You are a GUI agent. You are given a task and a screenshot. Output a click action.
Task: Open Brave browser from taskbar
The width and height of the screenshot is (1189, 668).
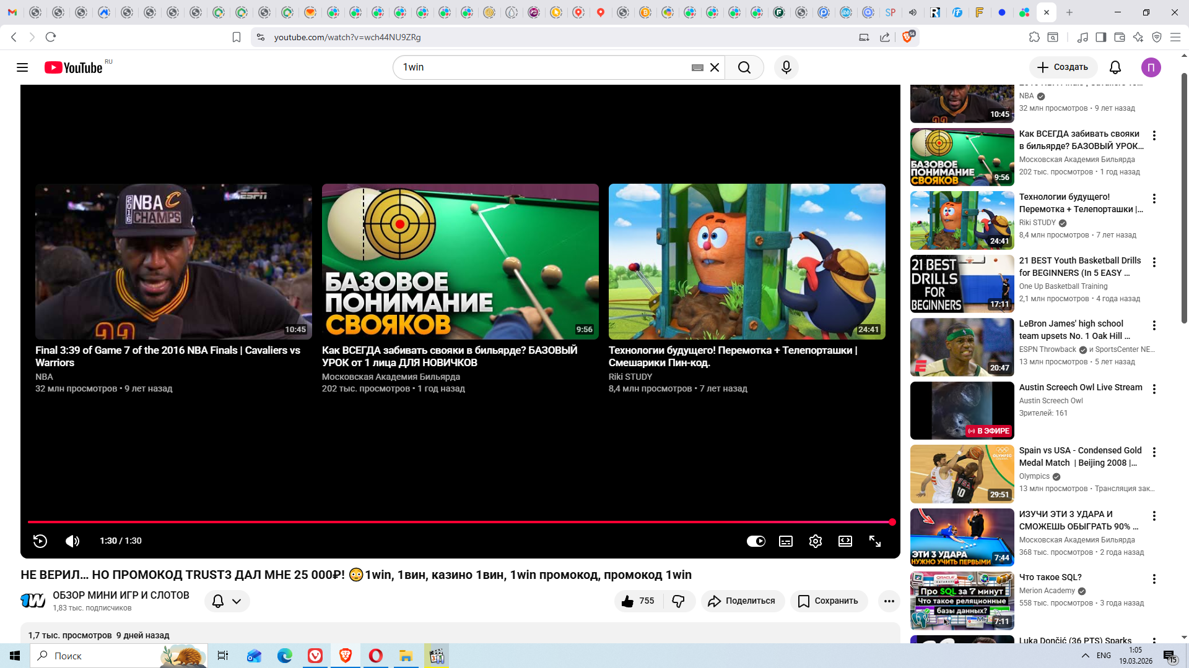[346, 656]
